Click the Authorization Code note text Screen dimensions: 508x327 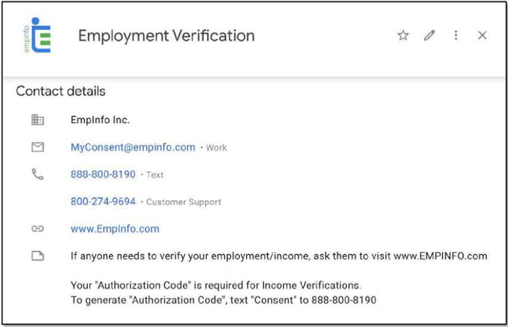tap(216, 285)
